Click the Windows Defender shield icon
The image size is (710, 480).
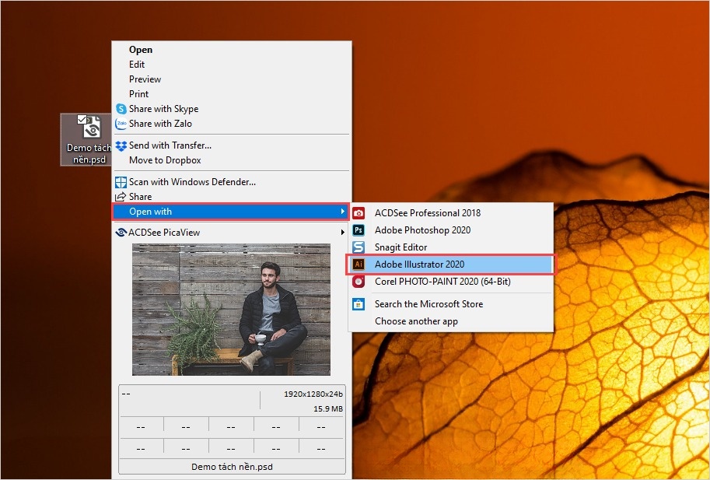pos(121,182)
